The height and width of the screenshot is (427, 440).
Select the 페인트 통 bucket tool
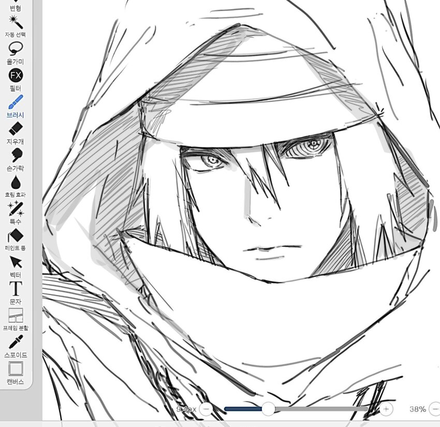point(16,239)
